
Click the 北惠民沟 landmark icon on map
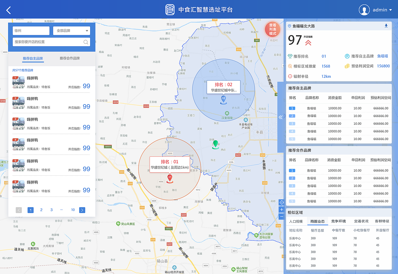[x=33, y=244]
